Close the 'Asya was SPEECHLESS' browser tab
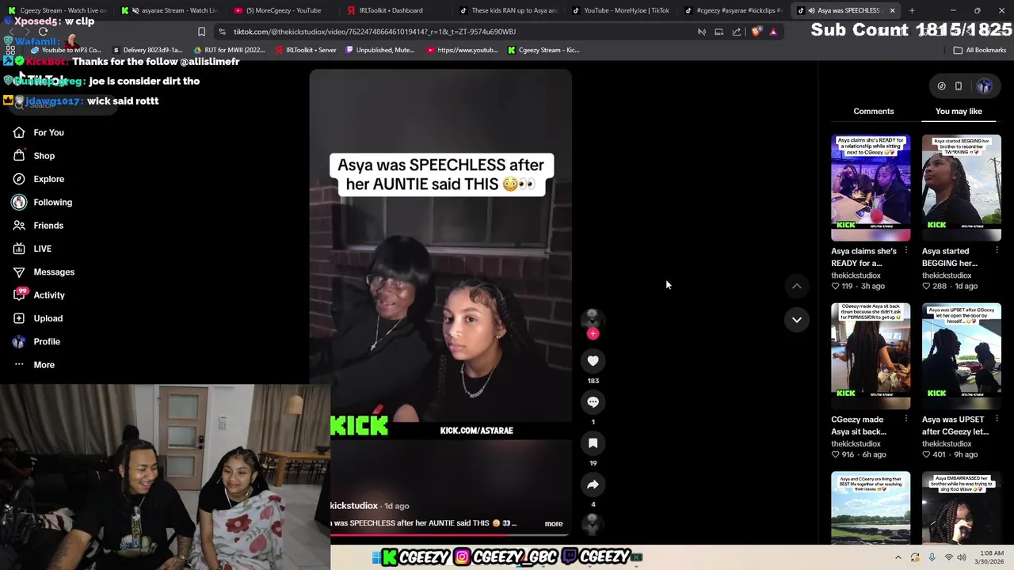This screenshot has width=1014, height=570. point(892,10)
